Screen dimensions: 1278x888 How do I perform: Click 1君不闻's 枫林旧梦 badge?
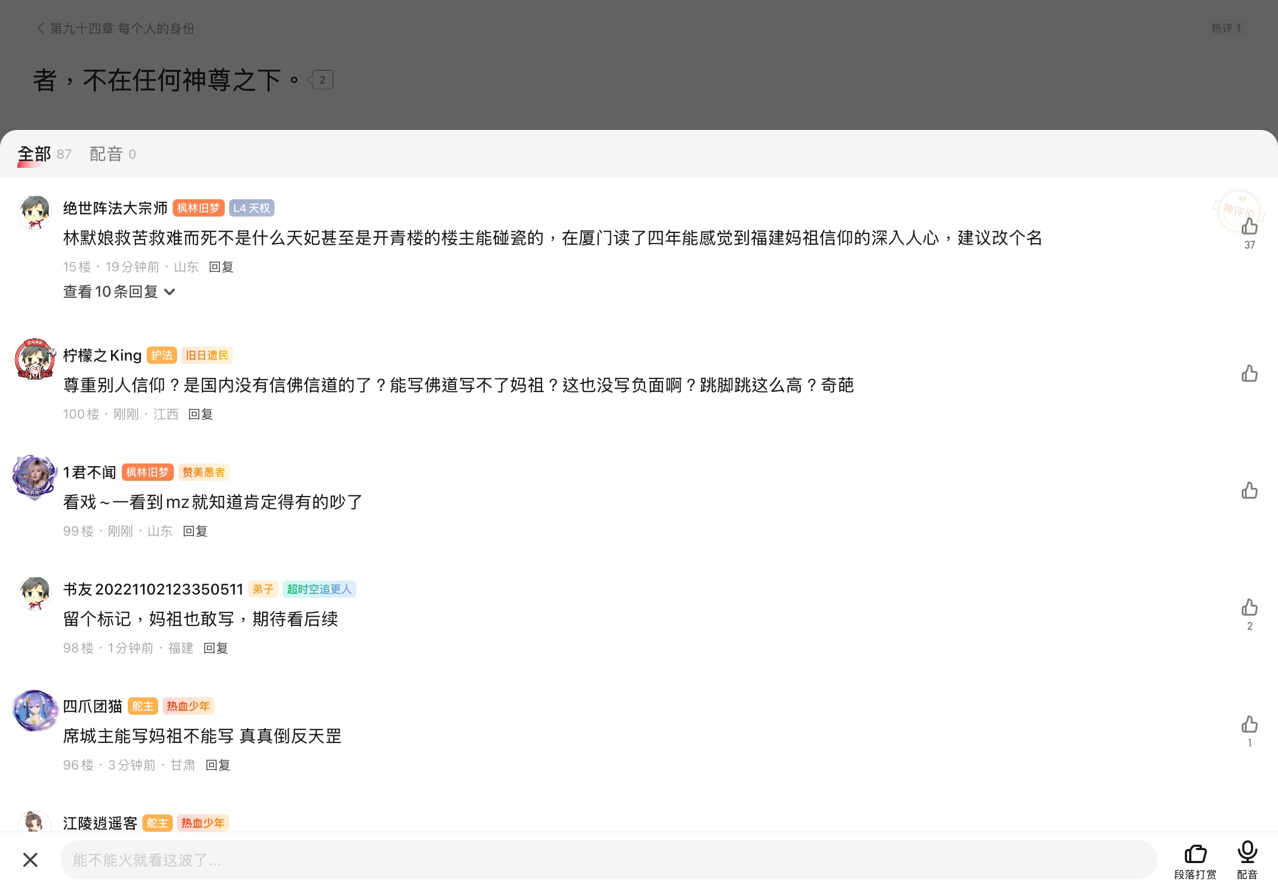147,472
